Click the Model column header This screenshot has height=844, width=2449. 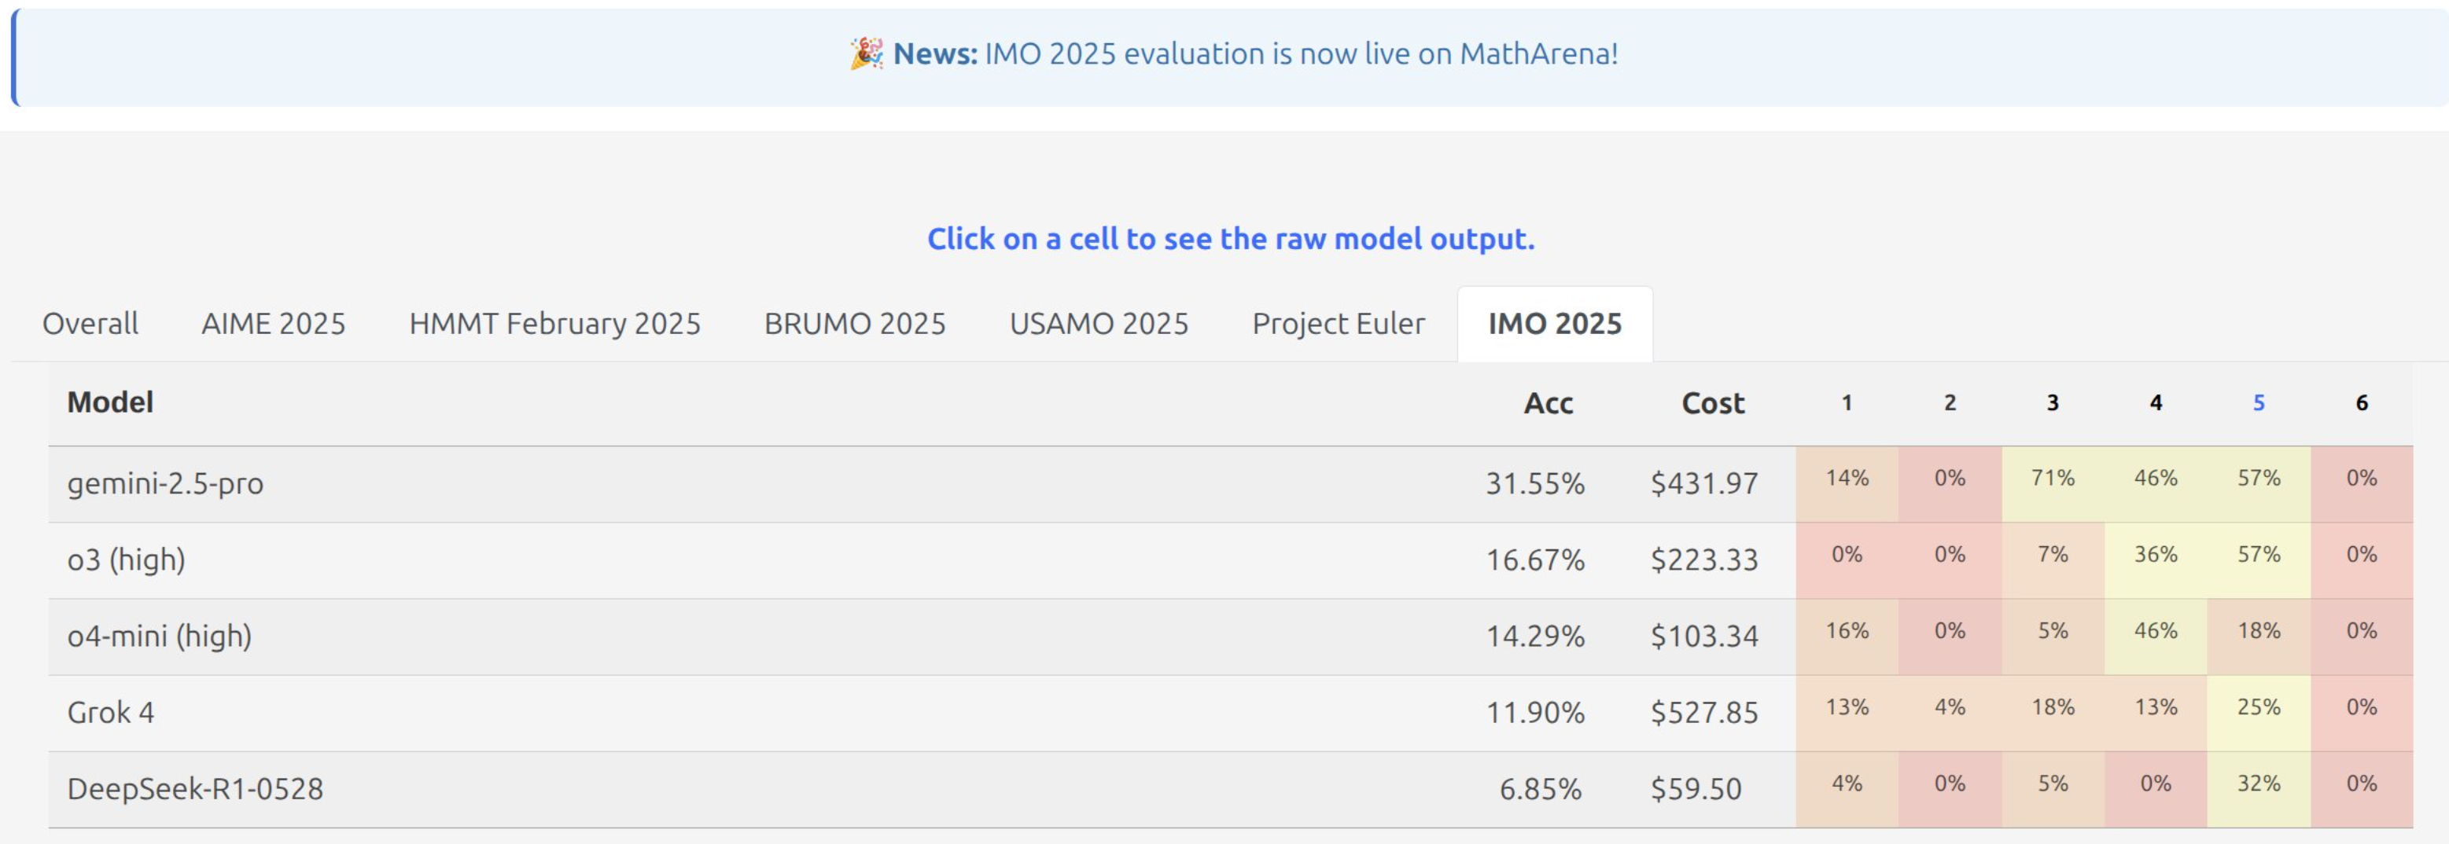tap(110, 402)
